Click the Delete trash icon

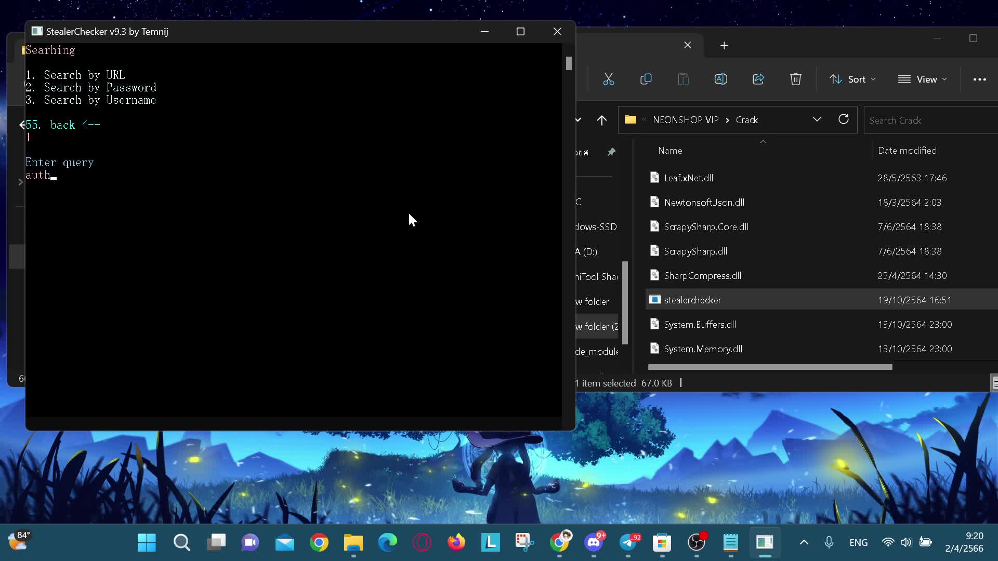tap(795, 79)
